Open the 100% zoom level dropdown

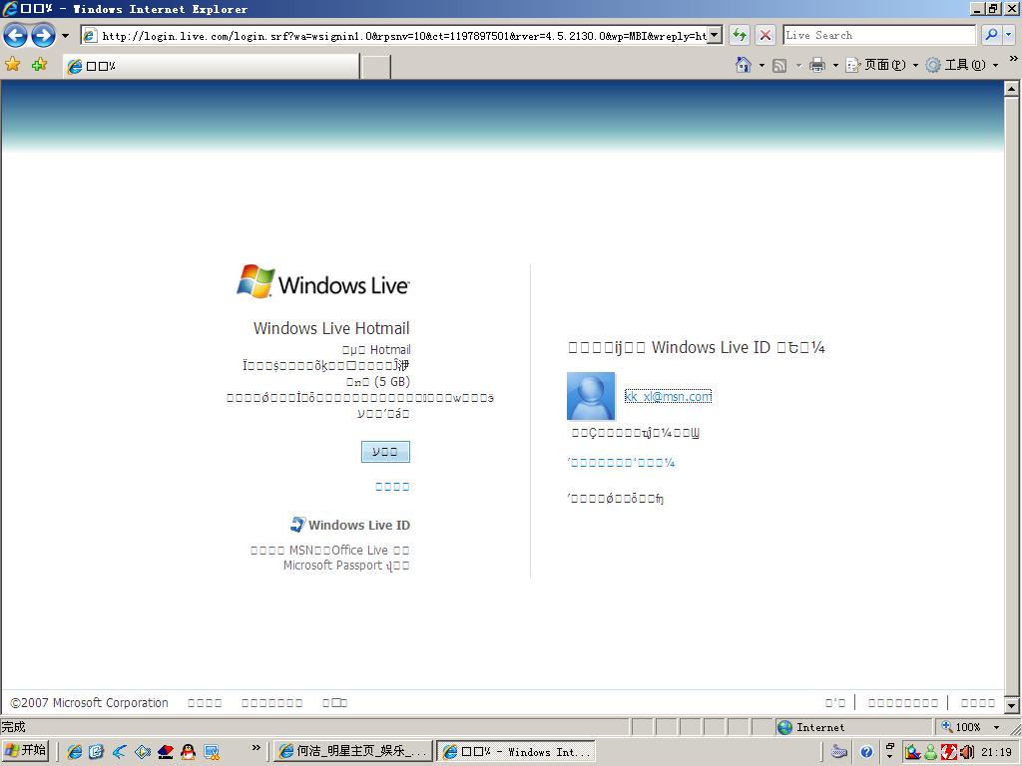pos(995,727)
